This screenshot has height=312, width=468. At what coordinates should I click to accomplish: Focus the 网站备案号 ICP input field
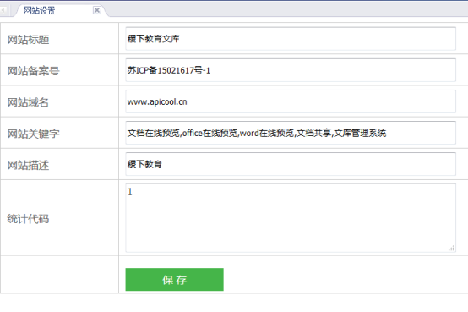pyautogui.click(x=291, y=70)
